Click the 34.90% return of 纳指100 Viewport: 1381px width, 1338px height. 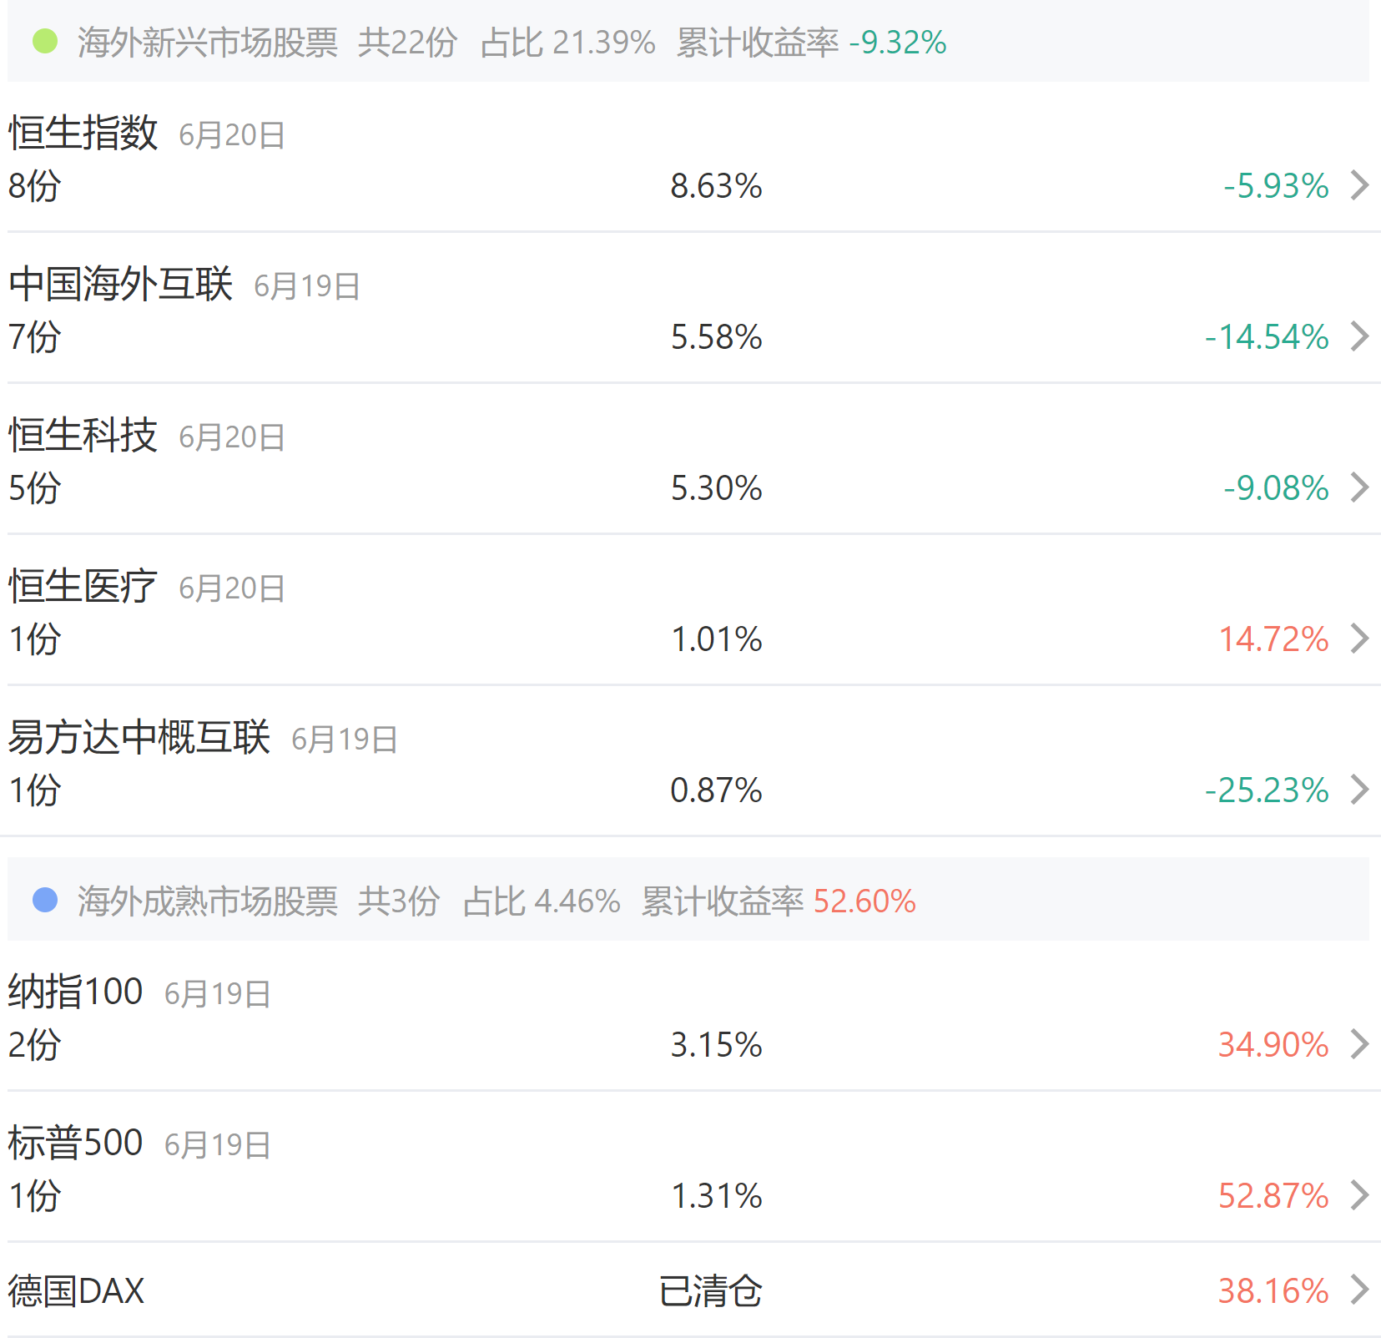click(1273, 1045)
